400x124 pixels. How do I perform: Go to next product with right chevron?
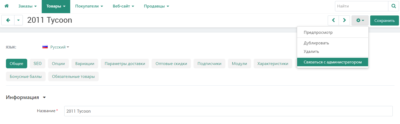pyautogui.click(x=344, y=20)
